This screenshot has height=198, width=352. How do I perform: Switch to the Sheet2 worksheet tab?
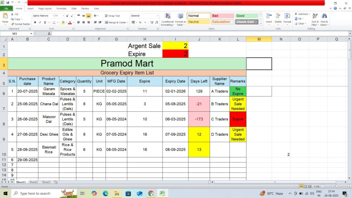point(33,182)
